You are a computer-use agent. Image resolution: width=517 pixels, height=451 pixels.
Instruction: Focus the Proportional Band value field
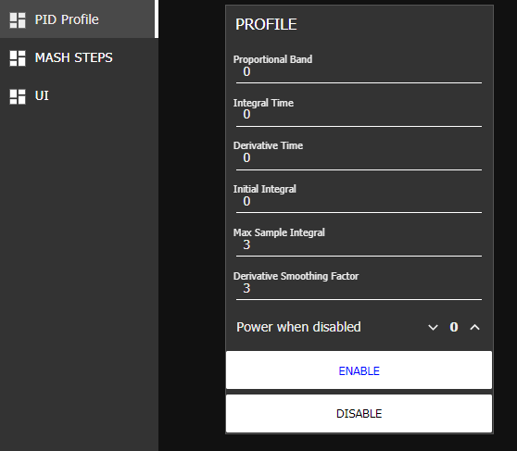(359, 72)
